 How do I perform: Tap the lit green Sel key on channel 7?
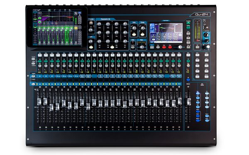(x=76, y=61)
